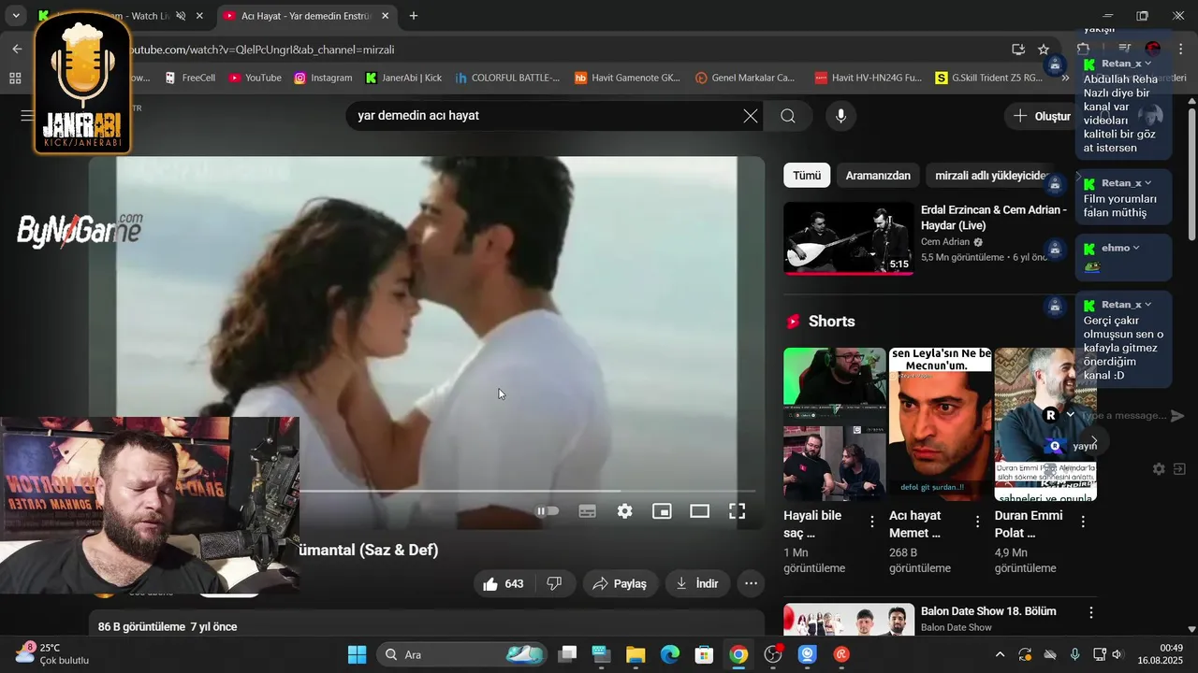
Task: Open the 'JanerAbi | Kick' bookmark
Action: 403,78
